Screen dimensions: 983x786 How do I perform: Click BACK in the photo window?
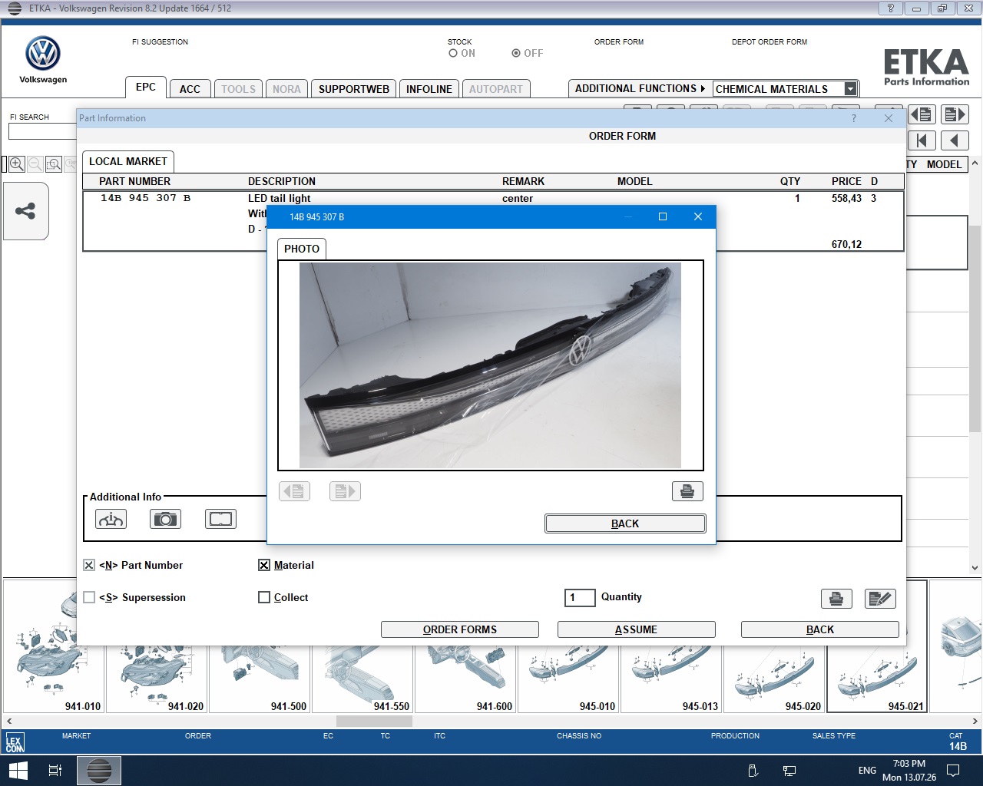click(625, 523)
